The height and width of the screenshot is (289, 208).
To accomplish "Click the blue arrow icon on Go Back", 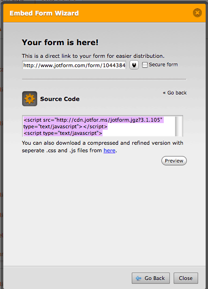I will [138, 278].
